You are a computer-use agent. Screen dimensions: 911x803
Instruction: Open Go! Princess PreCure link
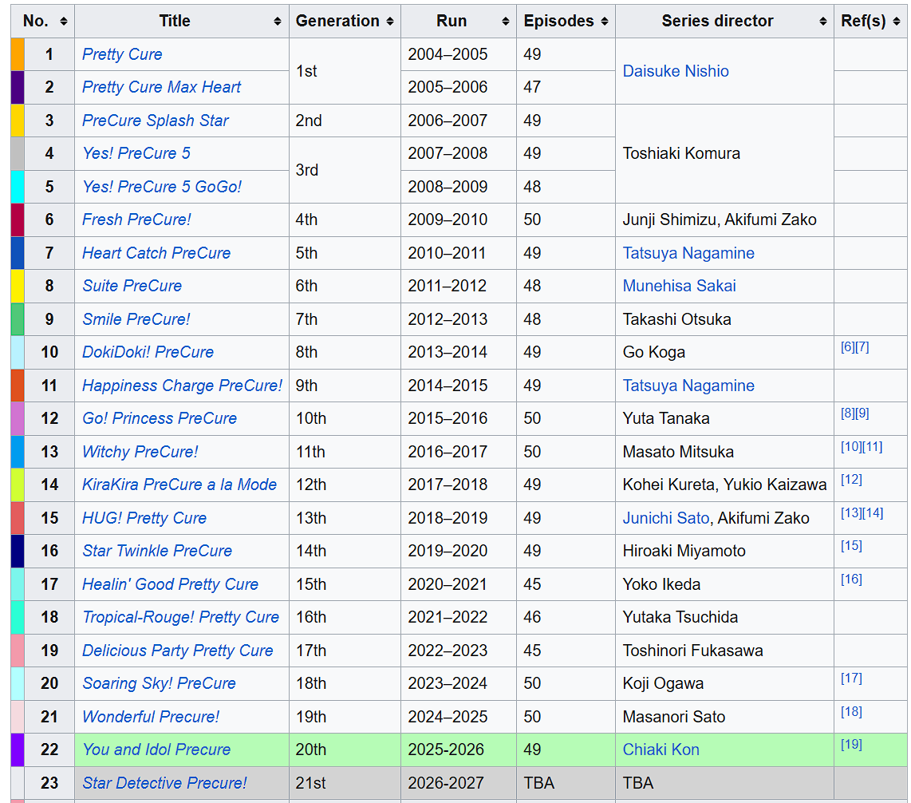click(160, 418)
